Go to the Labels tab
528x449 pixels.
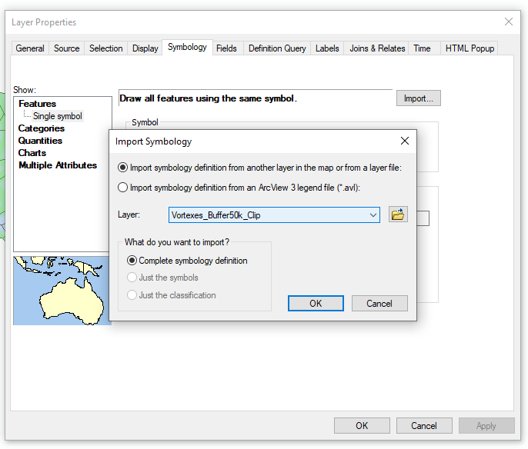(327, 48)
